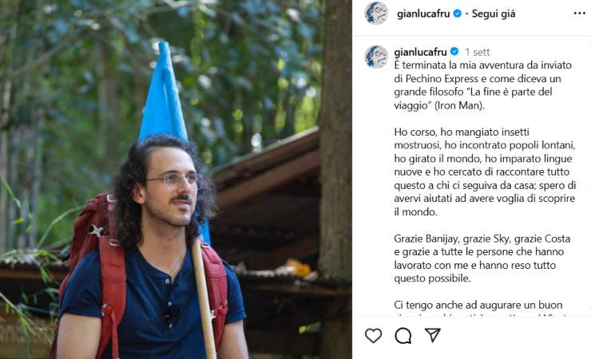Open gianlucafru profile from header username
Viewport: 591px width, 359px height.
[423, 14]
